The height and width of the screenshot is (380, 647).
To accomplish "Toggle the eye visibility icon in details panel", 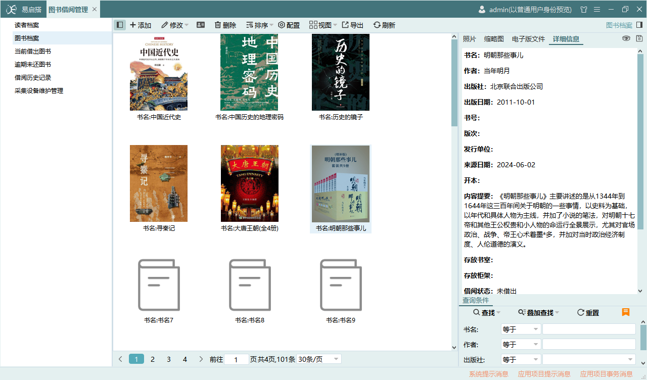I will point(626,38).
